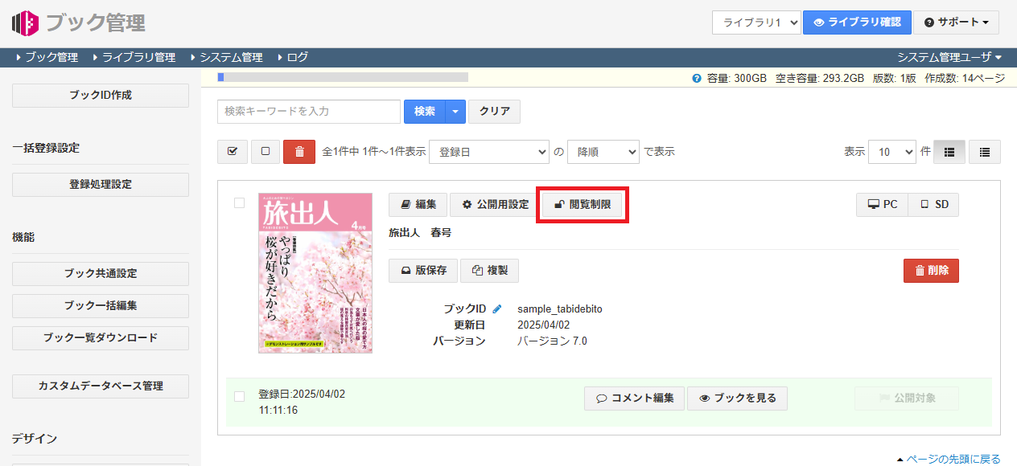Check the checkbox beside the 旅出人 book

239,203
